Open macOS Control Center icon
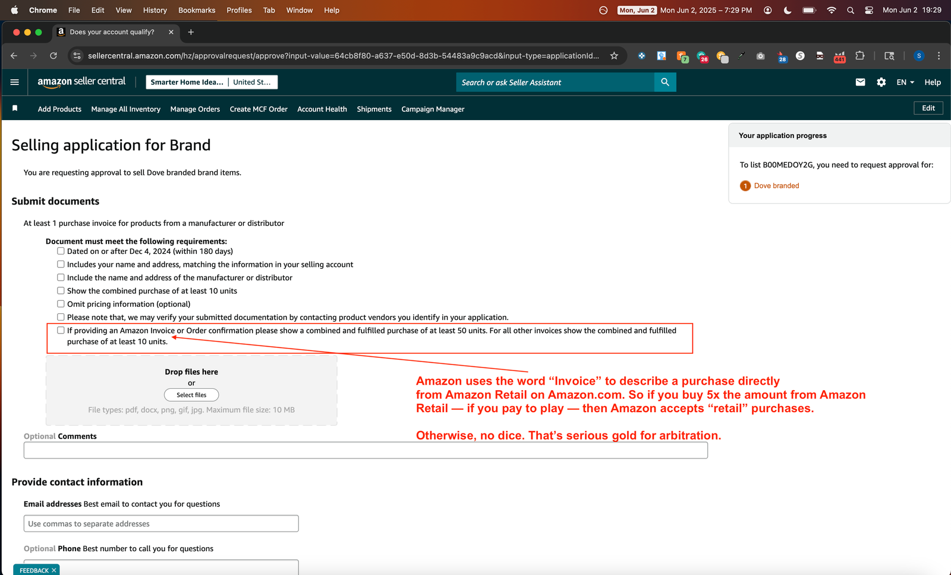The height and width of the screenshot is (575, 951). point(869,10)
